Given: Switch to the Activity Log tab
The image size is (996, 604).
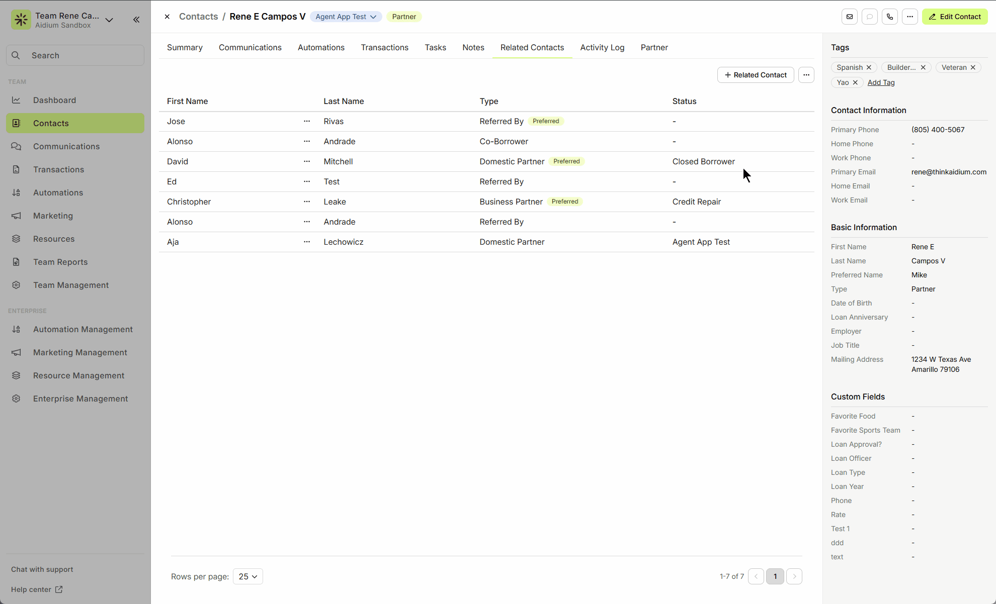Looking at the screenshot, I should coord(602,47).
